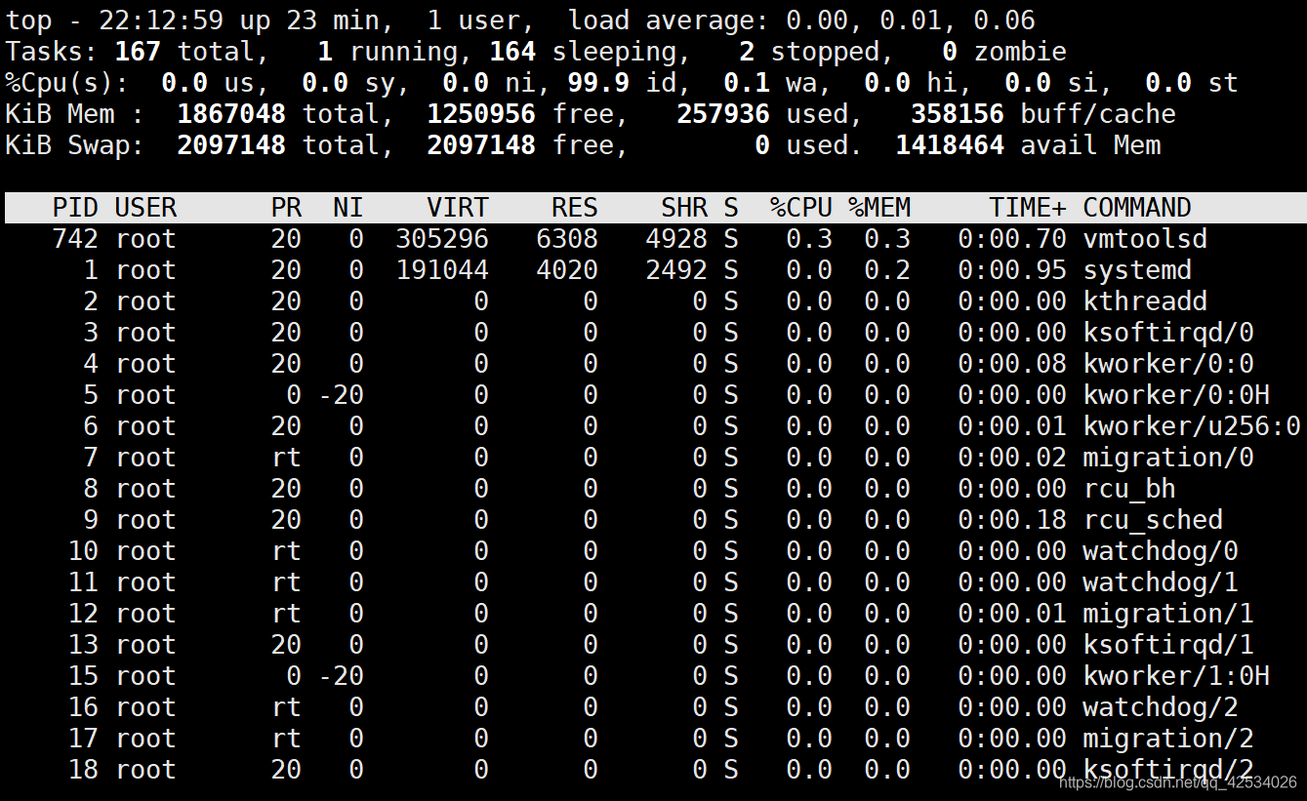This screenshot has width=1307, height=801.
Task: Click the total memory value 1867048
Action: pos(231,114)
